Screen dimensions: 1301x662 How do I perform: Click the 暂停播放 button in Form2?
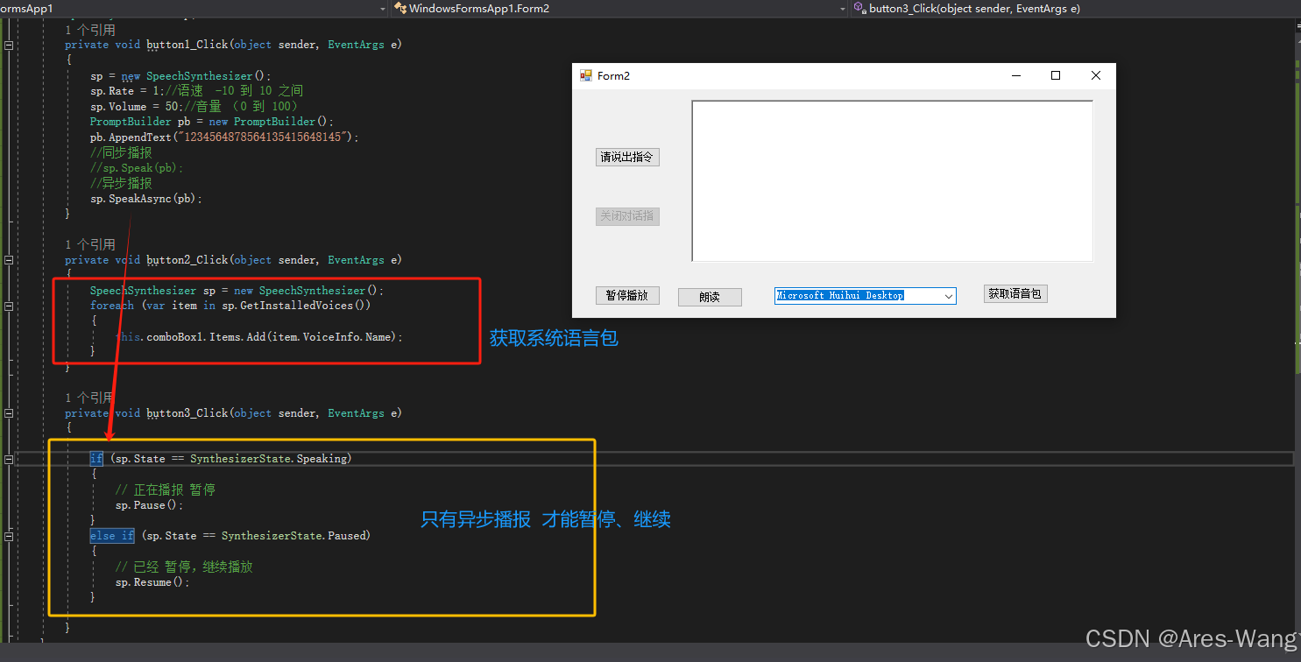click(x=627, y=295)
